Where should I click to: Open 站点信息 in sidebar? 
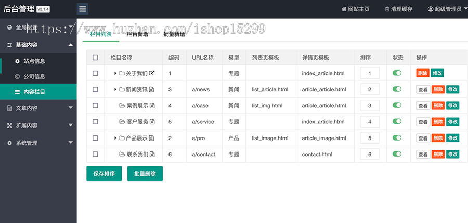38,61
